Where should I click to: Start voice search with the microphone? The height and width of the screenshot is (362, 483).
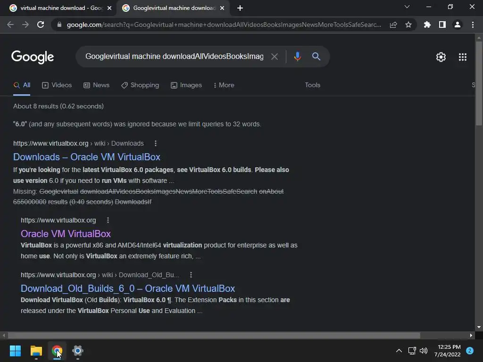coord(297,57)
